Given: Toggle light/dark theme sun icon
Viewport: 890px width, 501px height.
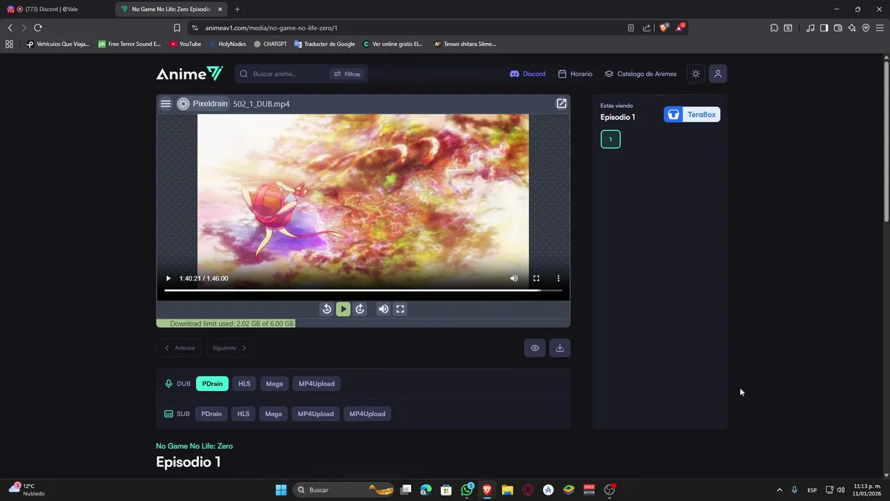Looking at the screenshot, I should (x=695, y=74).
